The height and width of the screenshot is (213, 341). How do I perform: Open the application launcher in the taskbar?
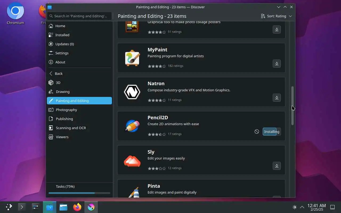[x=9, y=207]
